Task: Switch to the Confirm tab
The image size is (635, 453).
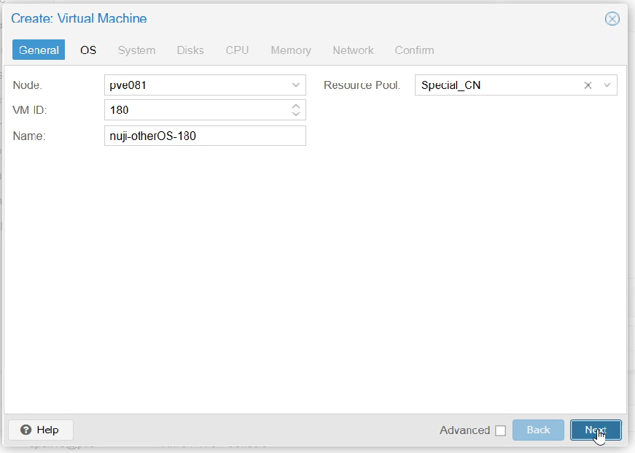Action: [414, 50]
